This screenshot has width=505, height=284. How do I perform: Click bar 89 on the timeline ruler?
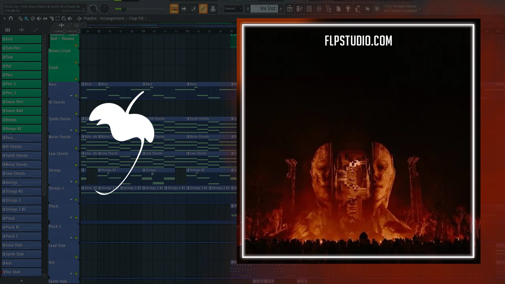click(x=143, y=31)
